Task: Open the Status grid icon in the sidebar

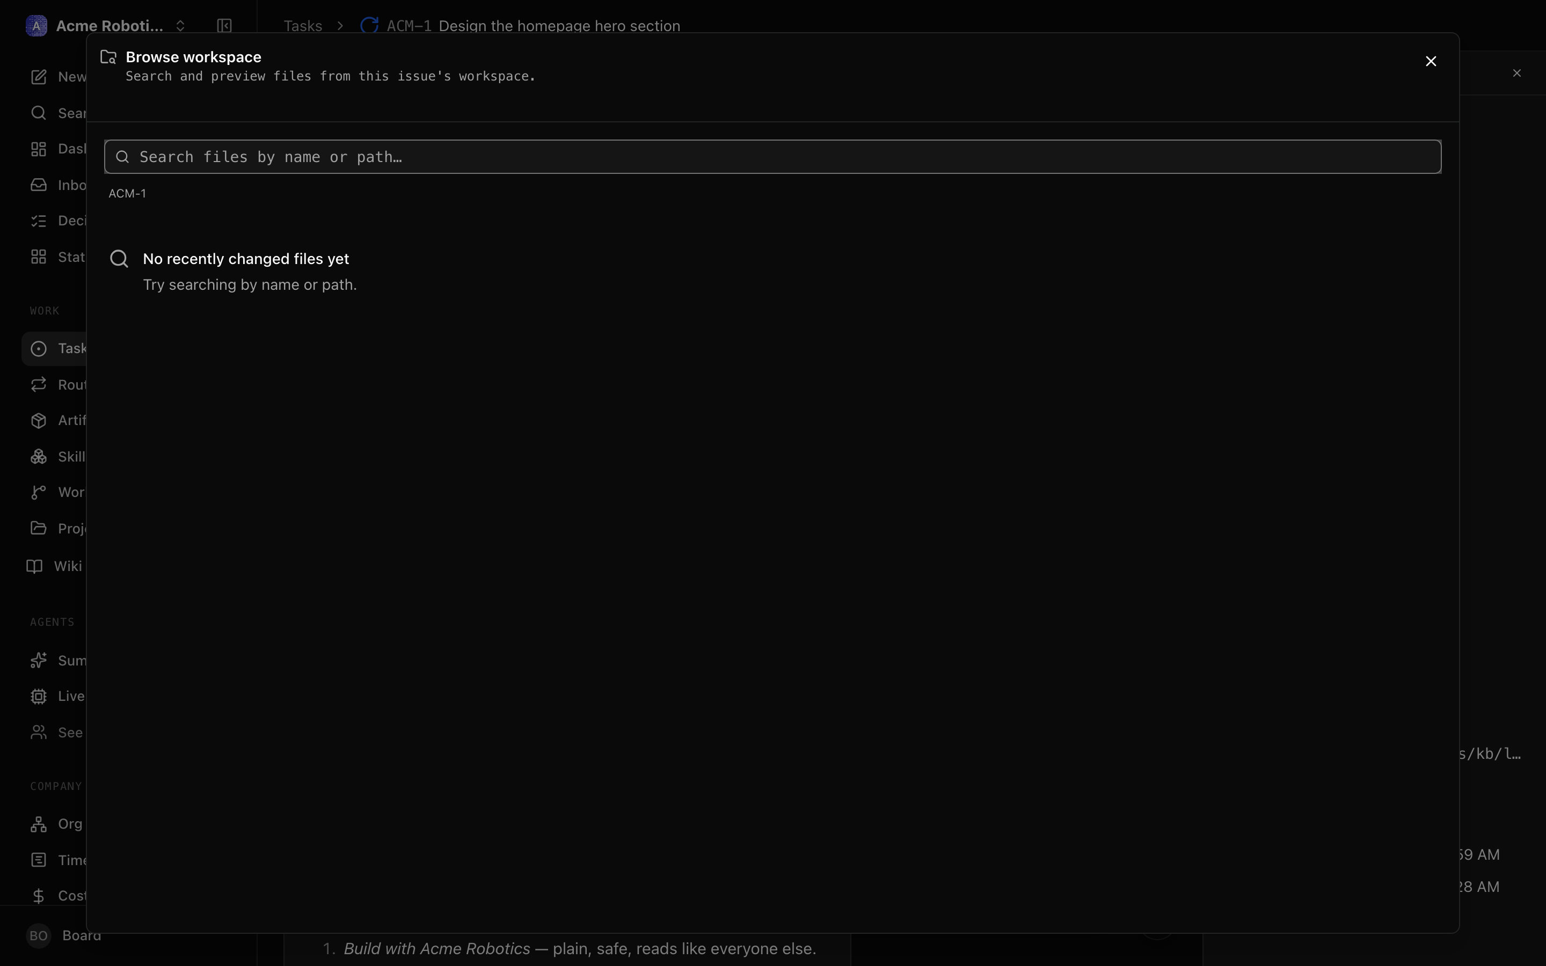Action: click(38, 257)
